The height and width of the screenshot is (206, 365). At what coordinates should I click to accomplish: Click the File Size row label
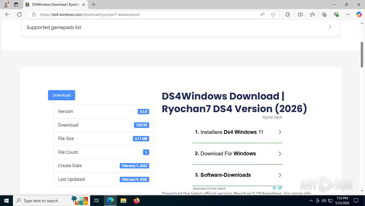point(66,138)
